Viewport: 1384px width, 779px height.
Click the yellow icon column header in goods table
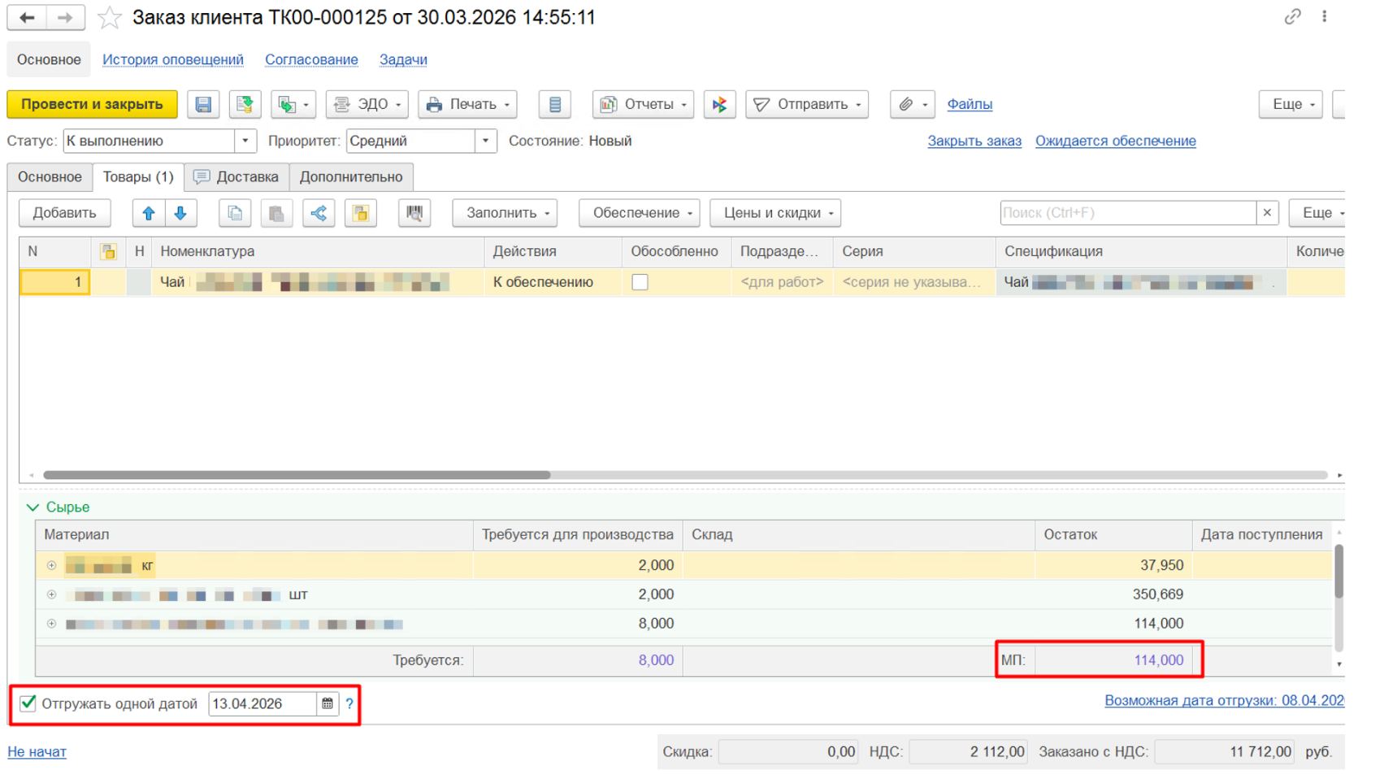(107, 251)
